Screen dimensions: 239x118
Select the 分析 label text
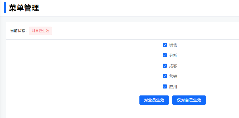(x=173, y=55)
